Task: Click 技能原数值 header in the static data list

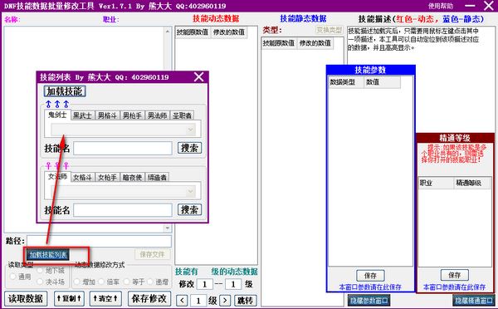Action: tap(279, 43)
